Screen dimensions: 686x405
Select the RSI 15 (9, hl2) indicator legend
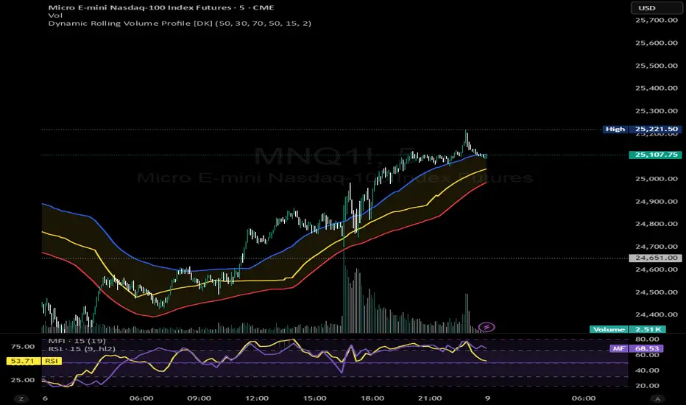pyautogui.click(x=82, y=348)
